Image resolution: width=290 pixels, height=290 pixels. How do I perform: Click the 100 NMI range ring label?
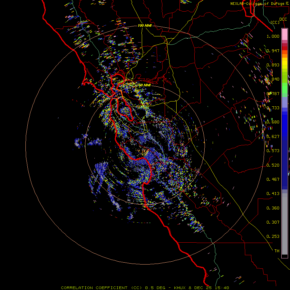(x=145, y=25)
